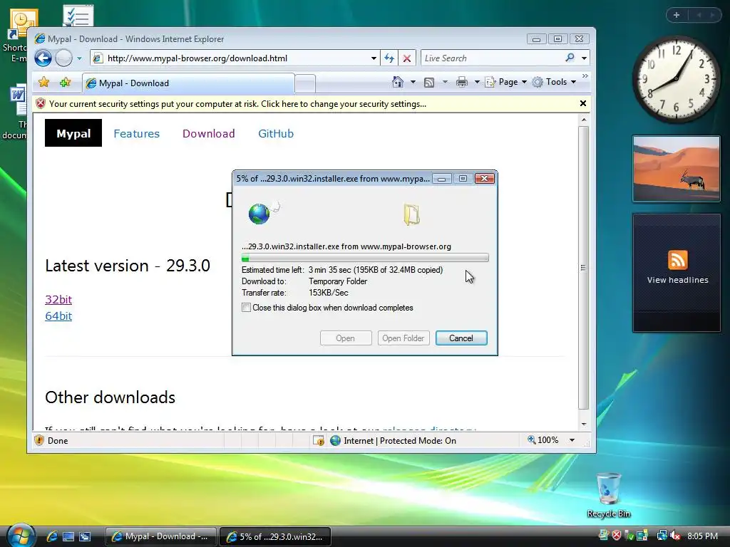Click the Live Search box

(492, 58)
